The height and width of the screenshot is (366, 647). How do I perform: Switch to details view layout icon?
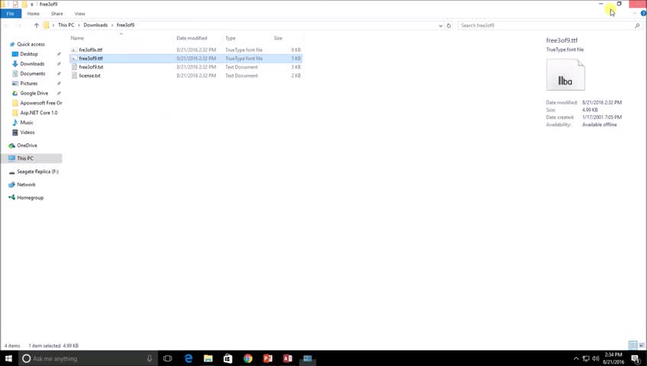coord(633,345)
